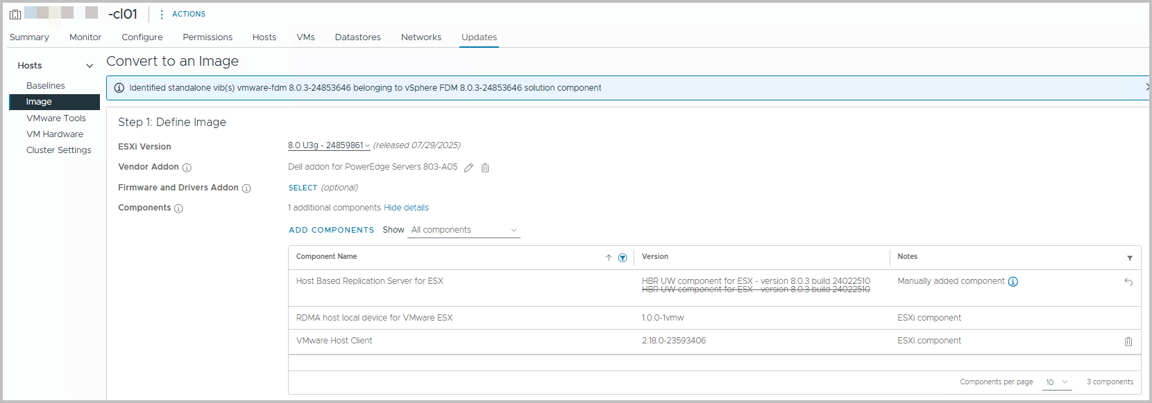This screenshot has width=1152, height=403.
Task: Click Host Based Replication Server for ESX
Action: coord(369,281)
